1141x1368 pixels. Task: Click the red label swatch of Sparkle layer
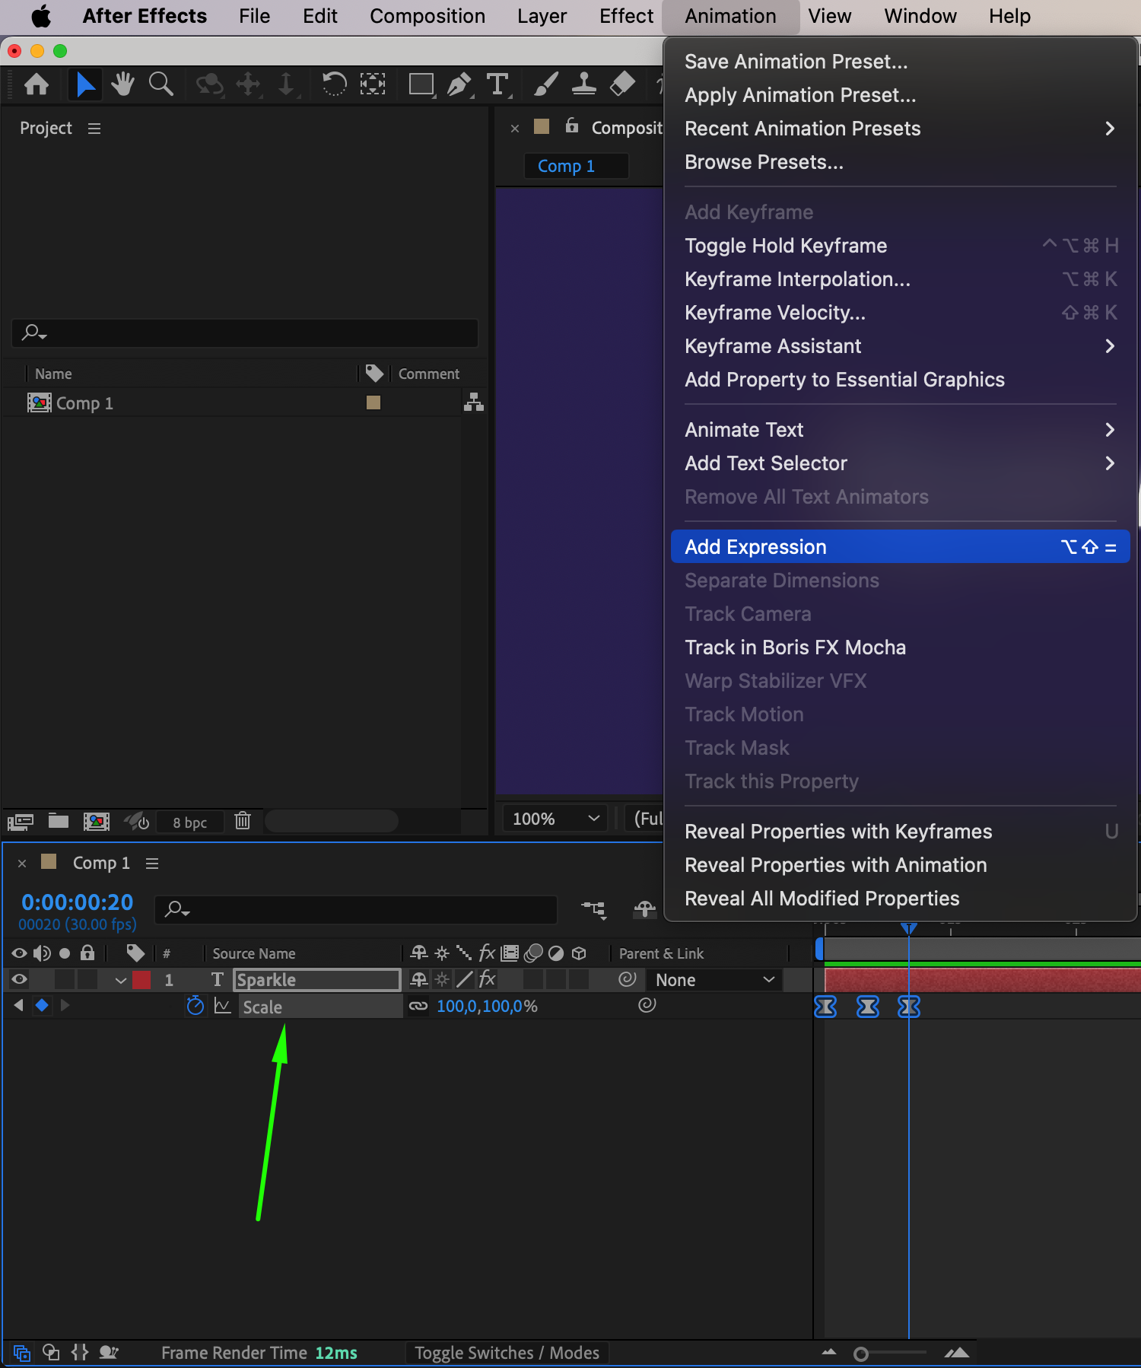click(141, 980)
